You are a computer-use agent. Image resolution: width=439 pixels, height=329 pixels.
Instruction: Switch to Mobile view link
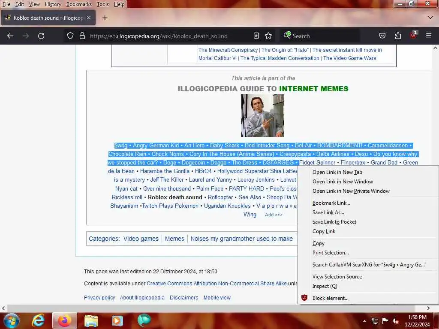click(x=217, y=297)
